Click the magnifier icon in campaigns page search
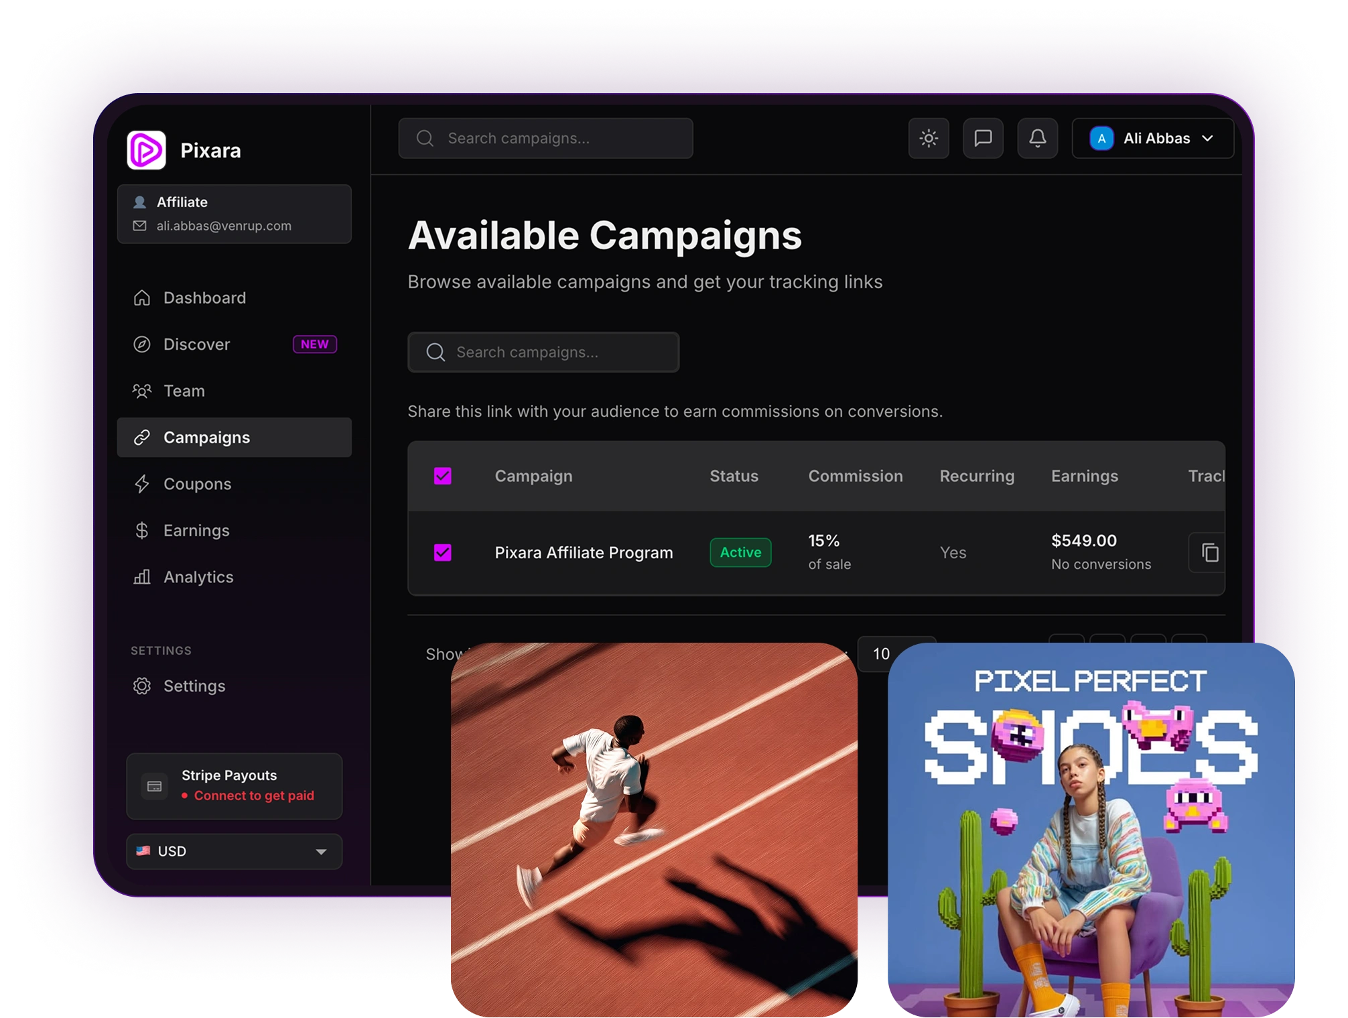The image size is (1348, 1018). click(x=435, y=352)
